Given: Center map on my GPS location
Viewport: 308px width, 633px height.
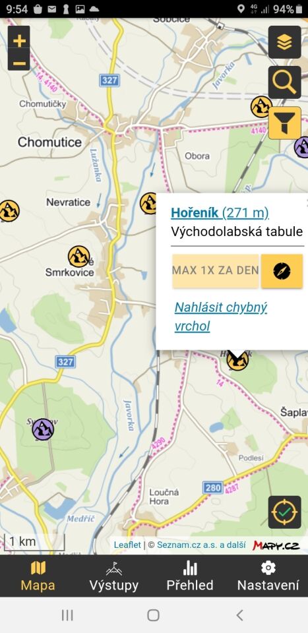Looking at the screenshot, I should coord(285,512).
